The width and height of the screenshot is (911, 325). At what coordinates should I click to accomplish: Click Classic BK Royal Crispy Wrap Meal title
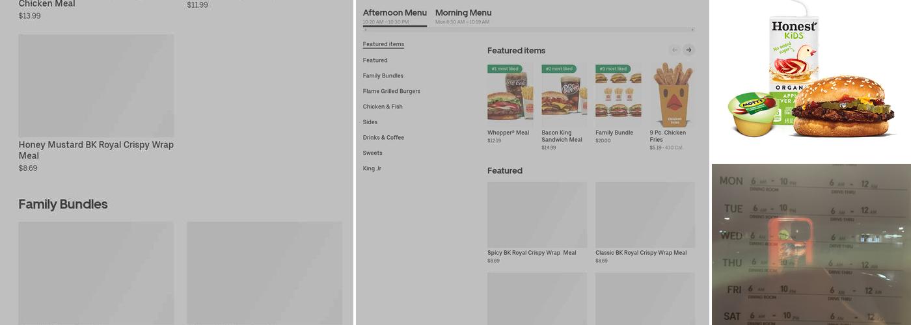[x=641, y=253]
